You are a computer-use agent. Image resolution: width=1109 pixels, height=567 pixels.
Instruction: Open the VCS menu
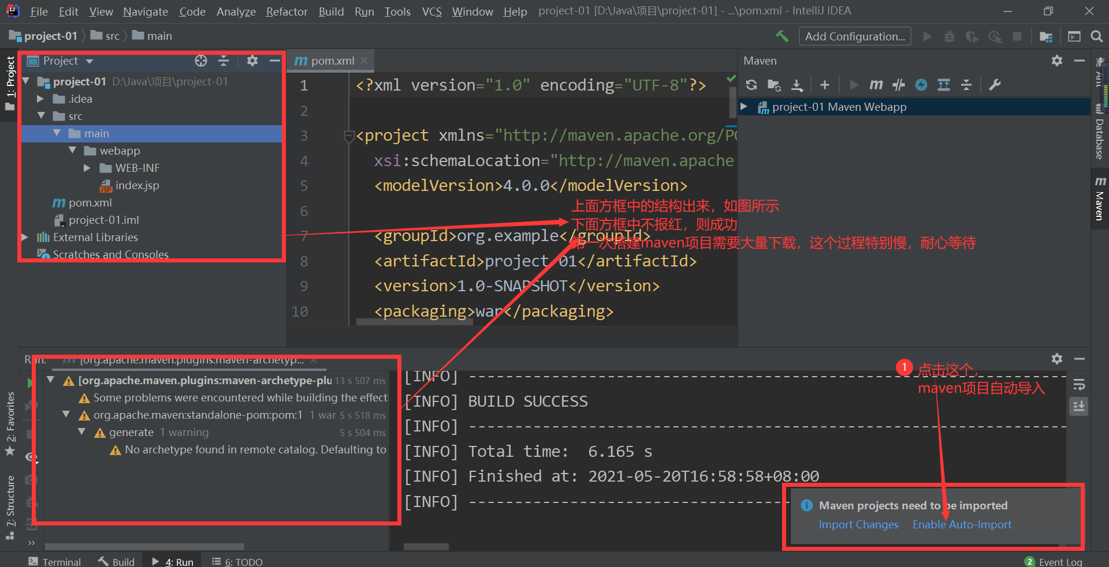pyautogui.click(x=431, y=12)
